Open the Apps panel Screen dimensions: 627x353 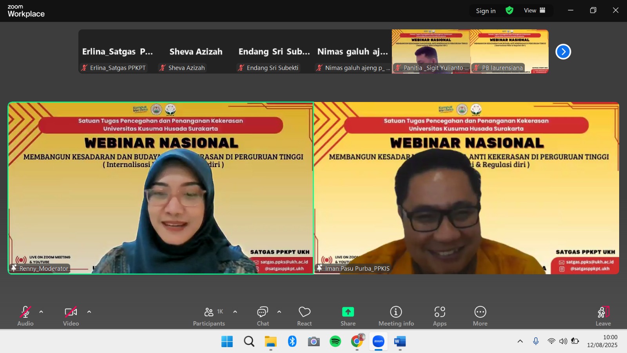(440, 316)
